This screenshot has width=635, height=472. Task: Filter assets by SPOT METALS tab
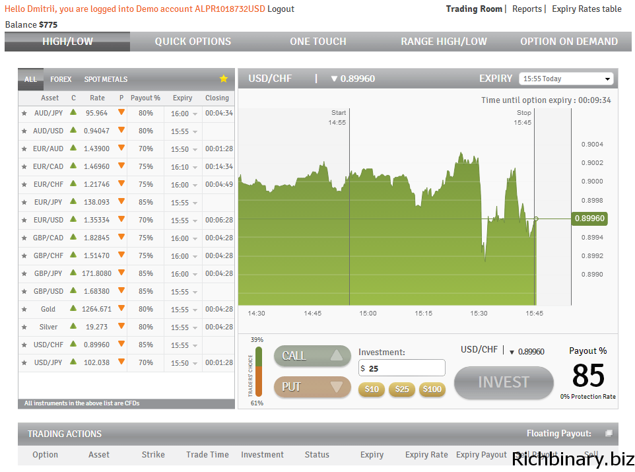(x=106, y=79)
